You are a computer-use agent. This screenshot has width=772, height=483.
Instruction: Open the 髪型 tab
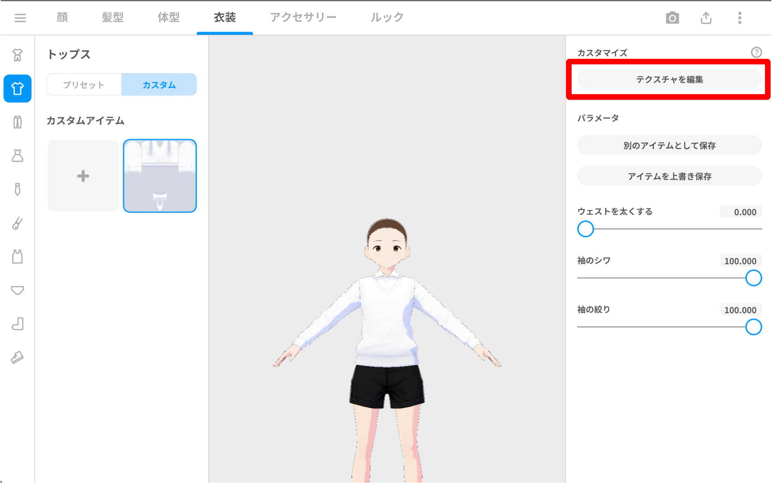(x=113, y=17)
